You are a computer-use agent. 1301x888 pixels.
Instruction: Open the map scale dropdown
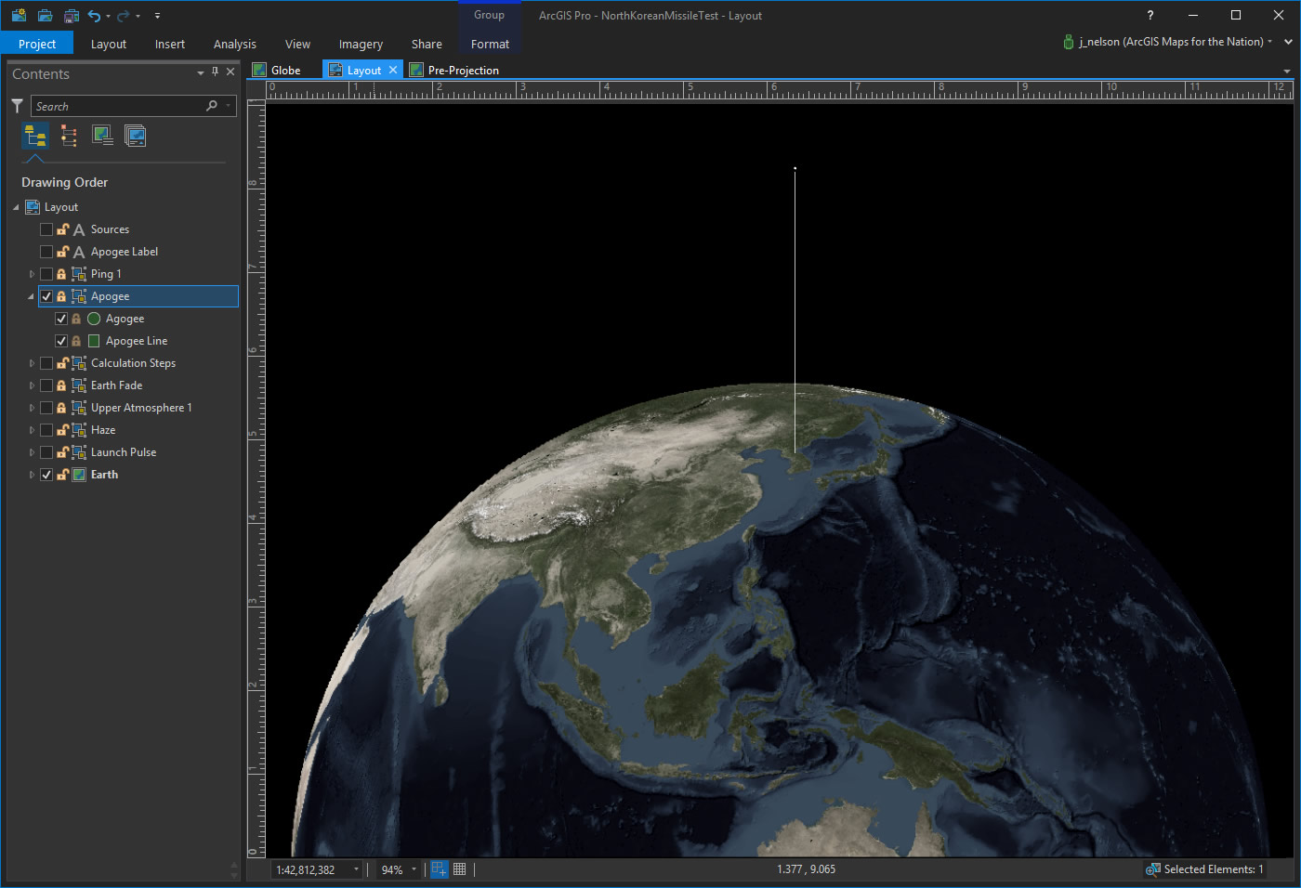tap(356, 869)
